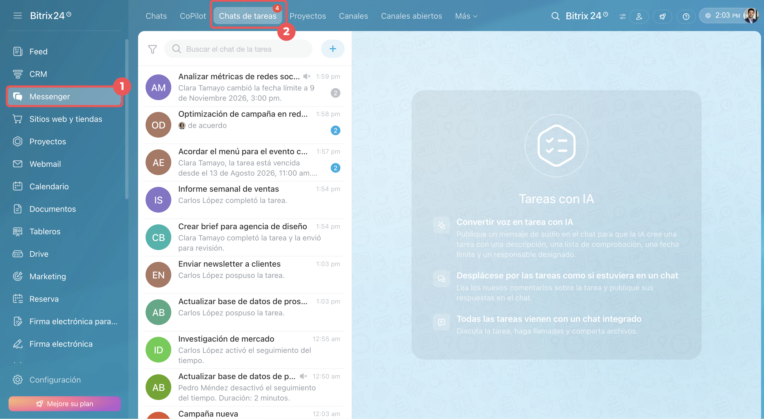
Task: Open the Campaña nueva chat
Action: pyautogui.click(x=243, y=413)
